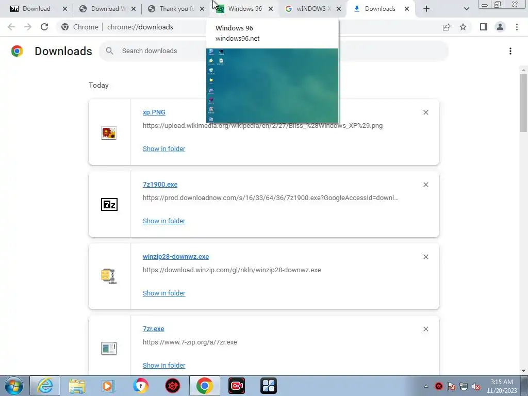Go back to previous page
Image resolution: width=528 pixels, height=396 pixels.
point(11,27)
